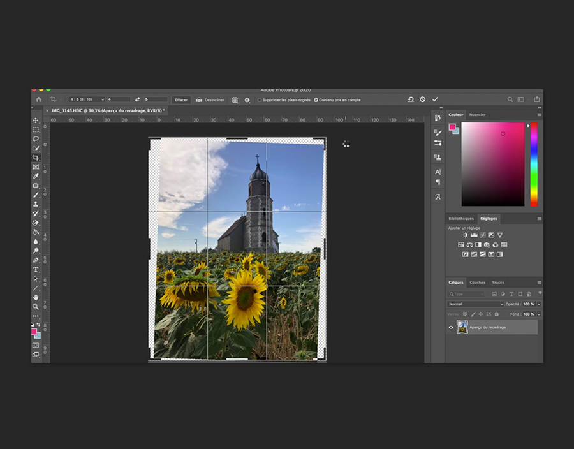This screenshot has width=574, height=449.
Task: Click the rainbow hue slider strip
Action: (x=534, y=164)
